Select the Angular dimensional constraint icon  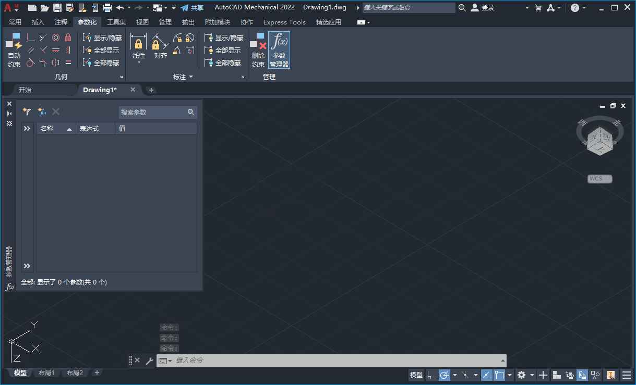pyautogui.click(x=177, y=50)
